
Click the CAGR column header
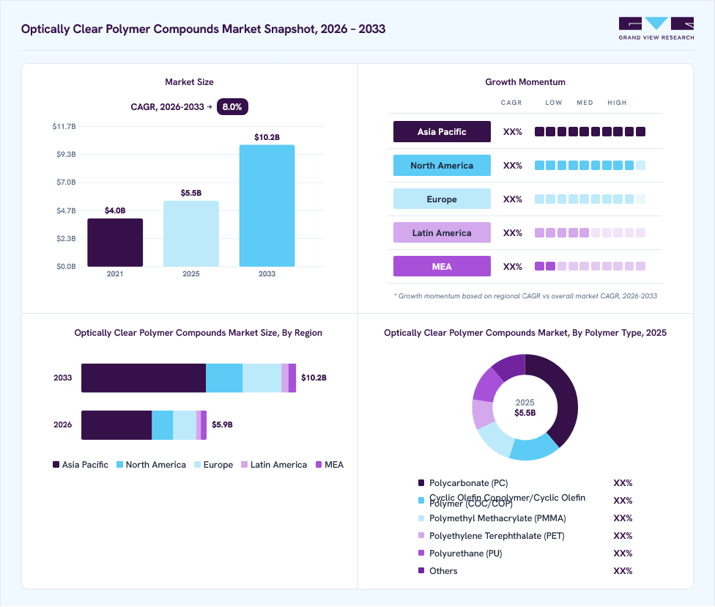click(511, 103)
